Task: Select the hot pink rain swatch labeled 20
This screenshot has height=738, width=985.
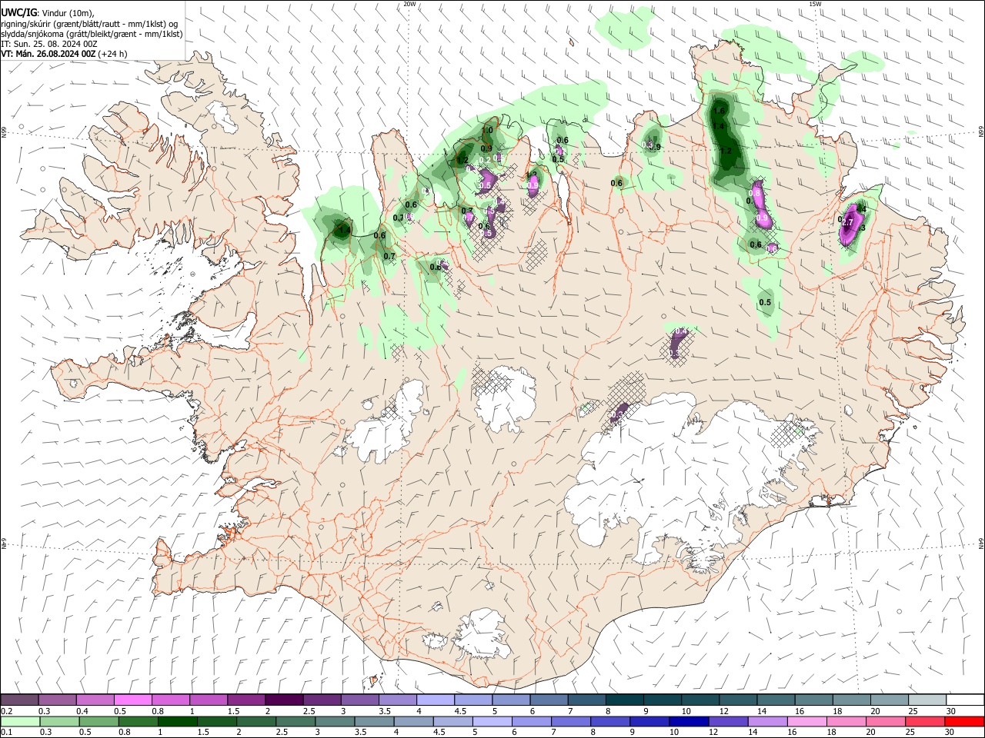Action: (886, 721)
